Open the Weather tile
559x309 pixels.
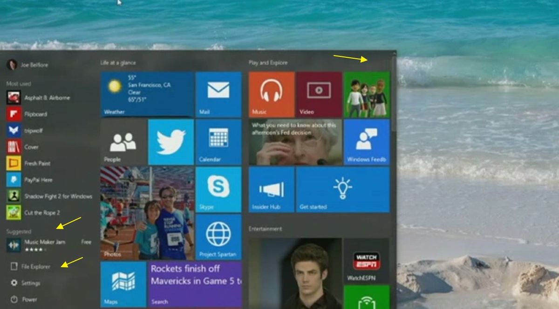pos(146,93)
